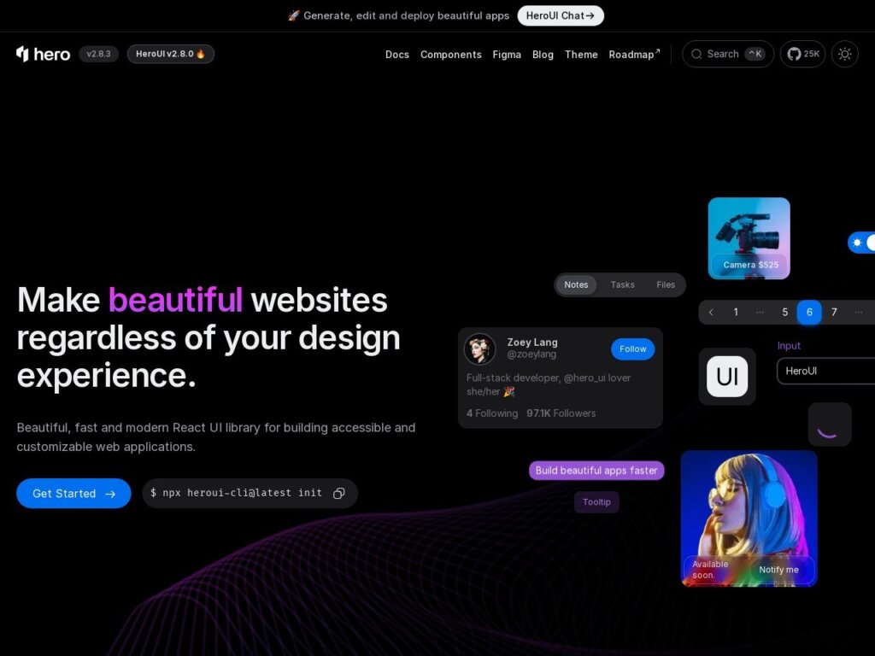Copy the npx heroui-cli install command

pyautogui.click(x=338, y=493)
